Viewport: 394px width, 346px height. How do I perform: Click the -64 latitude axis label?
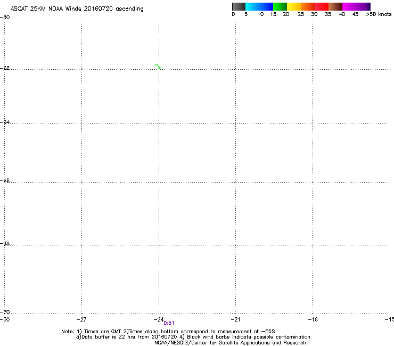[x=5, y=122]
